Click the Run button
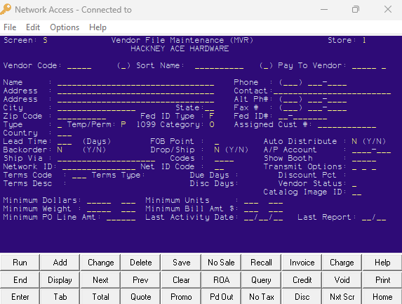The height and width of the screenshot is (304, 402). (x=20, y=263)
